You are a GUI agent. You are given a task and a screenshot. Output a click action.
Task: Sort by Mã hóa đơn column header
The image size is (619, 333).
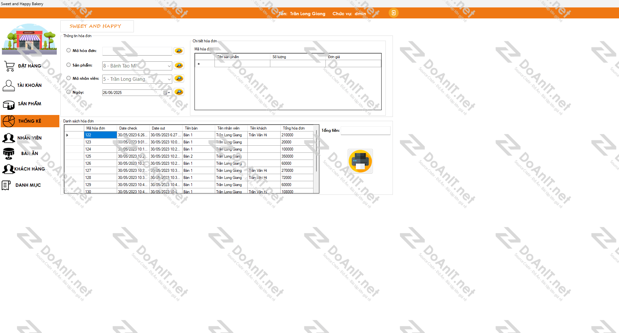point(100,128)
